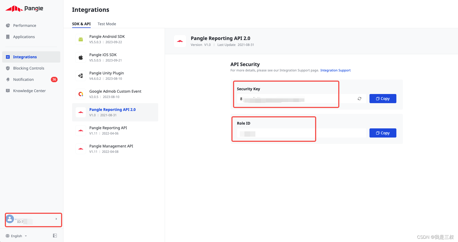Click the user avatar icon
Screen dimensions: 458x242
10,219
